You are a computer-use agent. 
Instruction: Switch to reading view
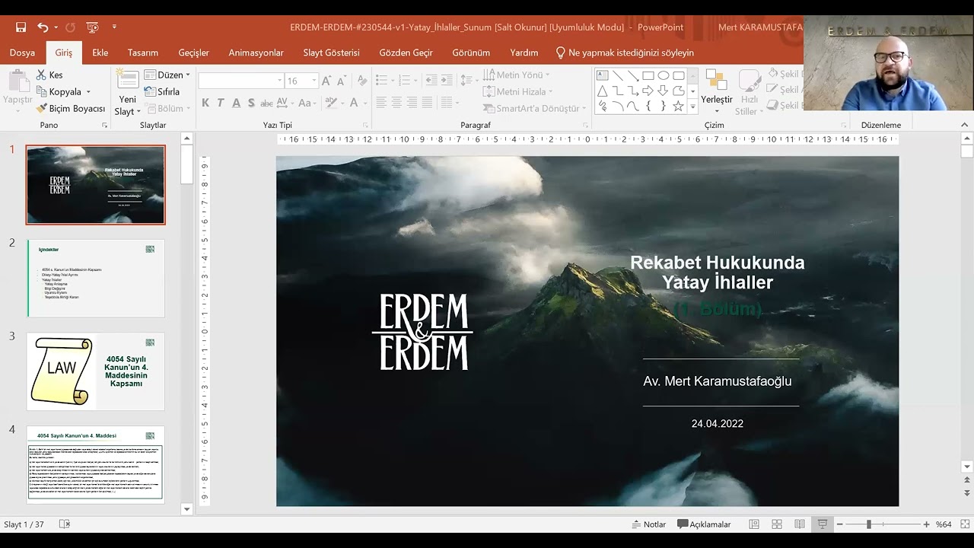tap(800, 524)
